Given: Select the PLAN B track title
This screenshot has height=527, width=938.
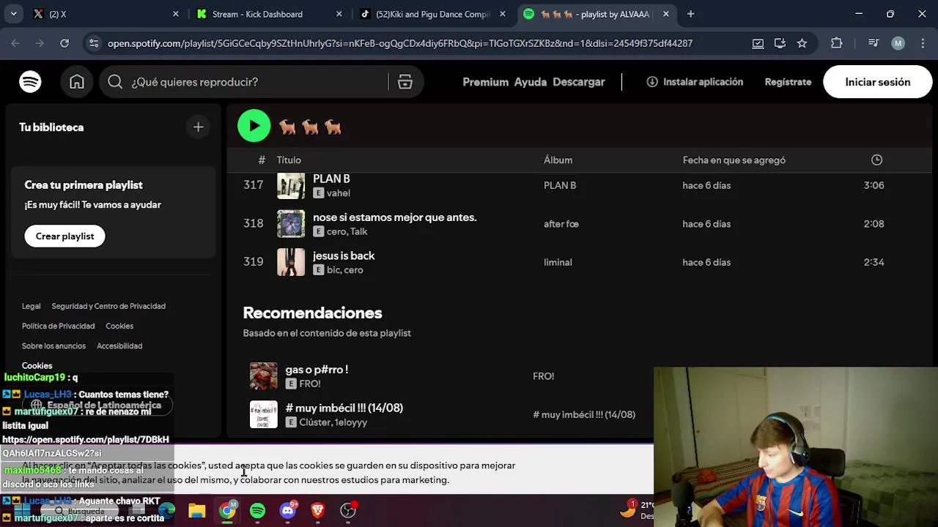Looking at the screenshot, I should tap(331, 179).
